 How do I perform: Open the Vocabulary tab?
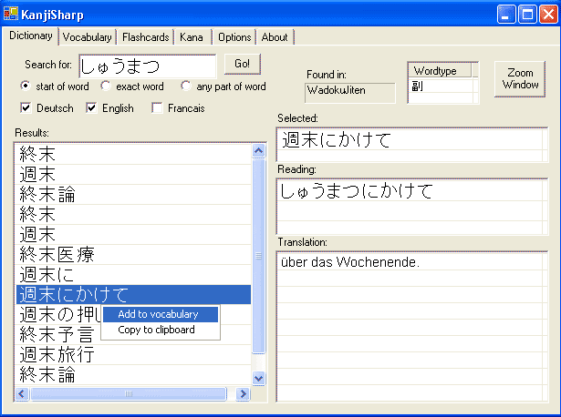click(87, 37)
